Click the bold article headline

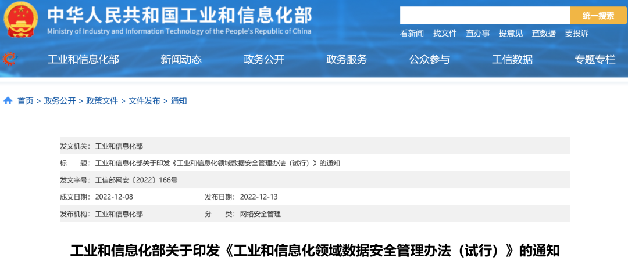[x=315, y=251]
